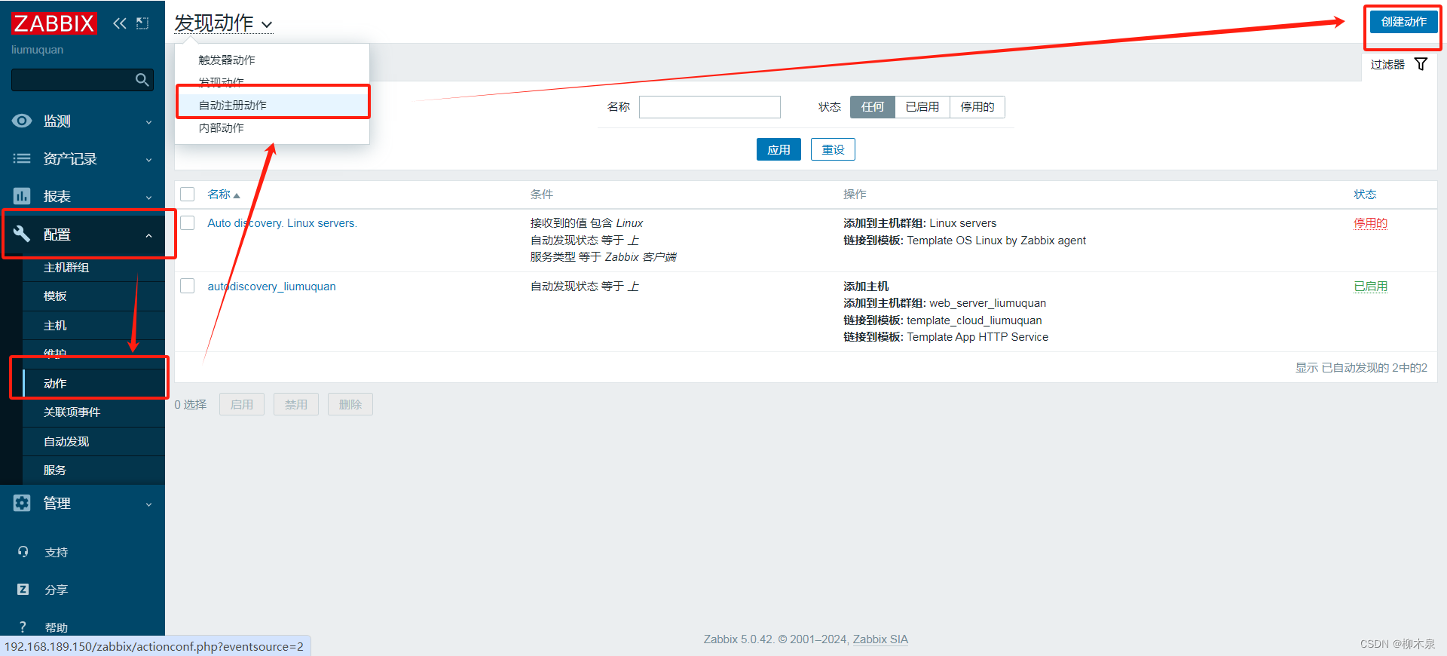Open Auto discovery. Linux servers. action
The height and width of the screenshot is (656, 1447).
[283, 223]
